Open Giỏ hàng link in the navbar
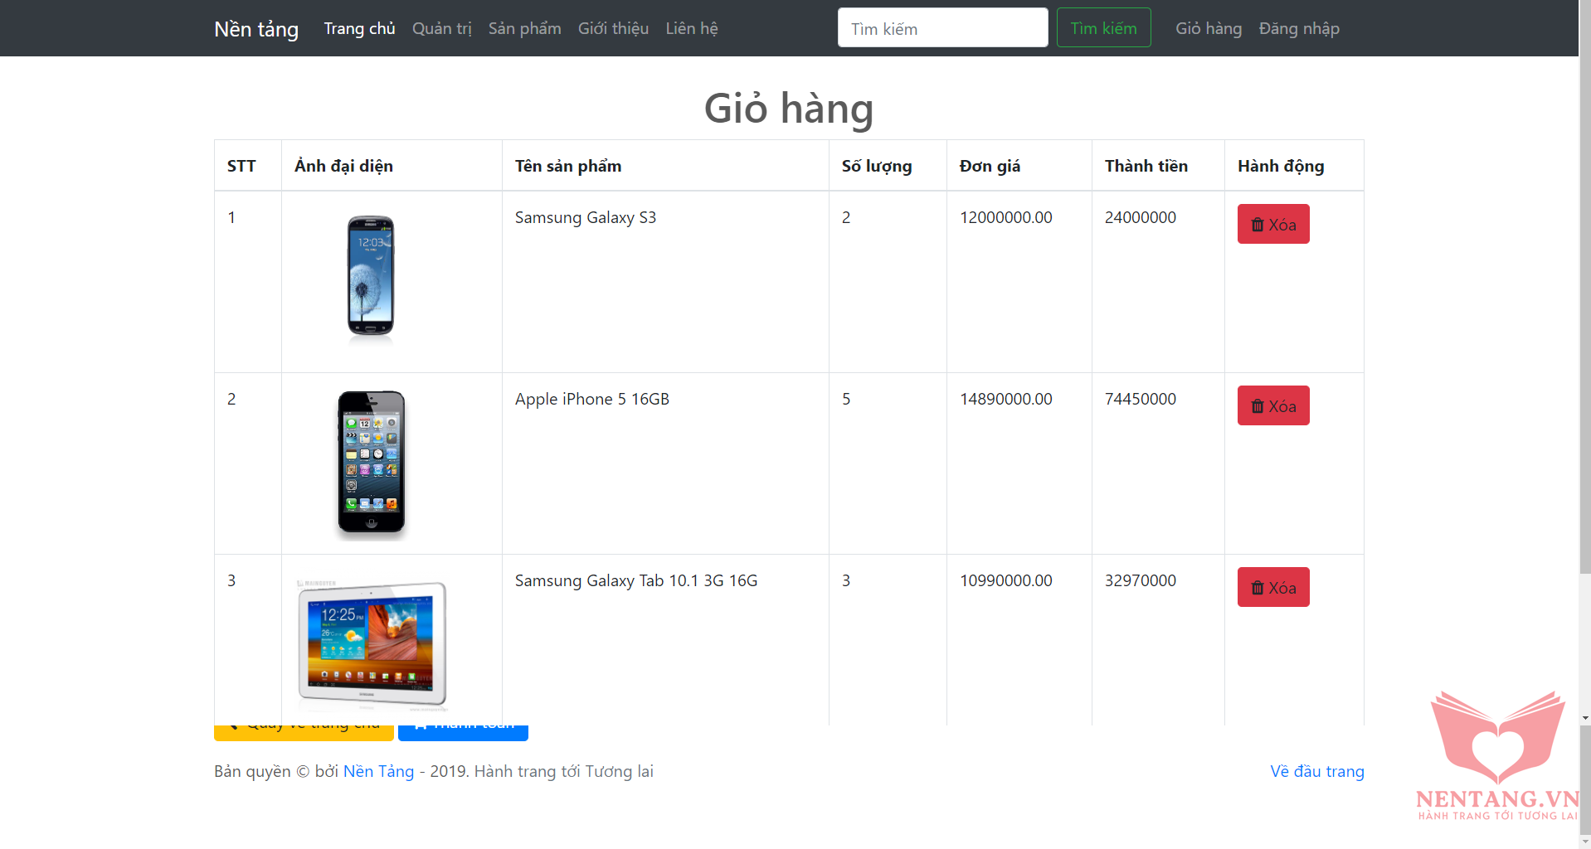 pos(1209,29)
